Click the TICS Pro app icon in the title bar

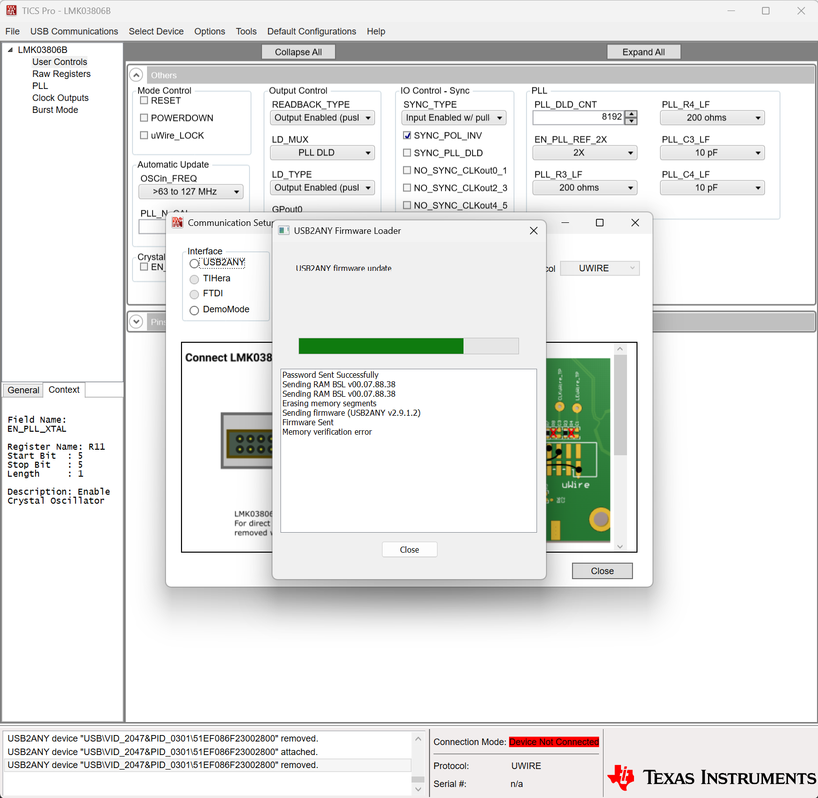click(x=11, y=10)
